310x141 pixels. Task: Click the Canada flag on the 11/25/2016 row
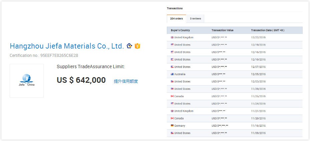(x=172, y=96)
